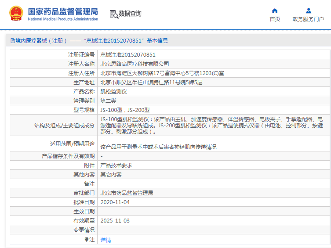Click the 注册人名称 row label
The height and width of the screenshot is (248, 331).
coord(81,64)
